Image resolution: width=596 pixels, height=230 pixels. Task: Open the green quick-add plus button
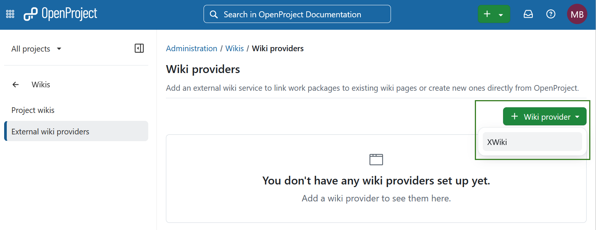pyautogui.click(x=494, y=14)
